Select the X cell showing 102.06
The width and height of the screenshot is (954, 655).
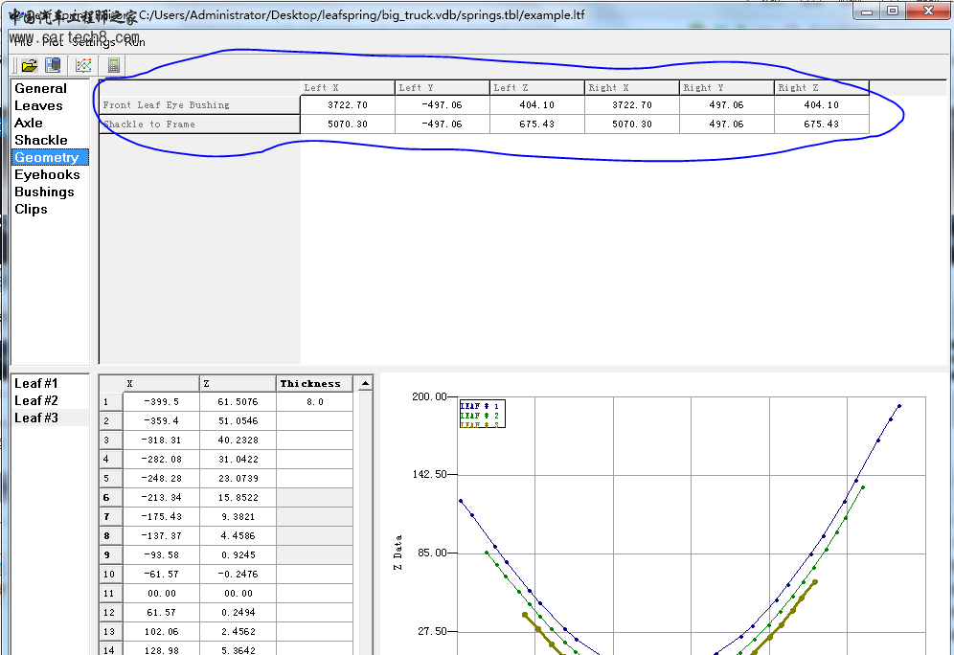[x=161, y=631]
